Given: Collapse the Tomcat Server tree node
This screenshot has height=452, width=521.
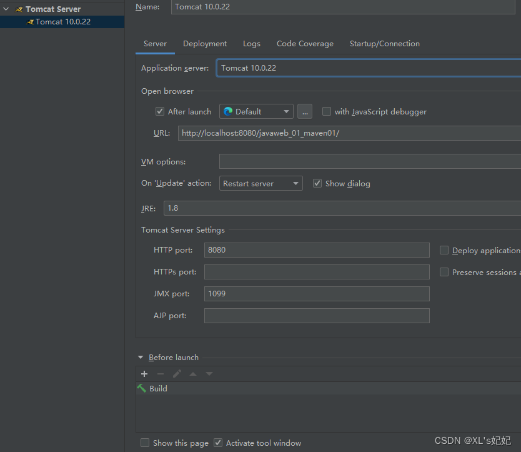Looking at the screenshot, I should coord(6,9).
